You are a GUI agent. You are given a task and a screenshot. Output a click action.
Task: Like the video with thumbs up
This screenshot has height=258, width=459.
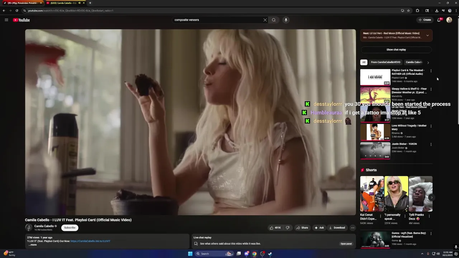click(275, 228)
